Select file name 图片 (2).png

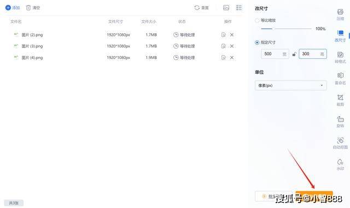(x=32, y=35)
